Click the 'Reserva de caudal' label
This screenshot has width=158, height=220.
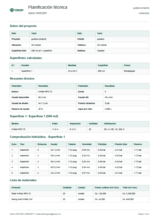pos(20,109)
